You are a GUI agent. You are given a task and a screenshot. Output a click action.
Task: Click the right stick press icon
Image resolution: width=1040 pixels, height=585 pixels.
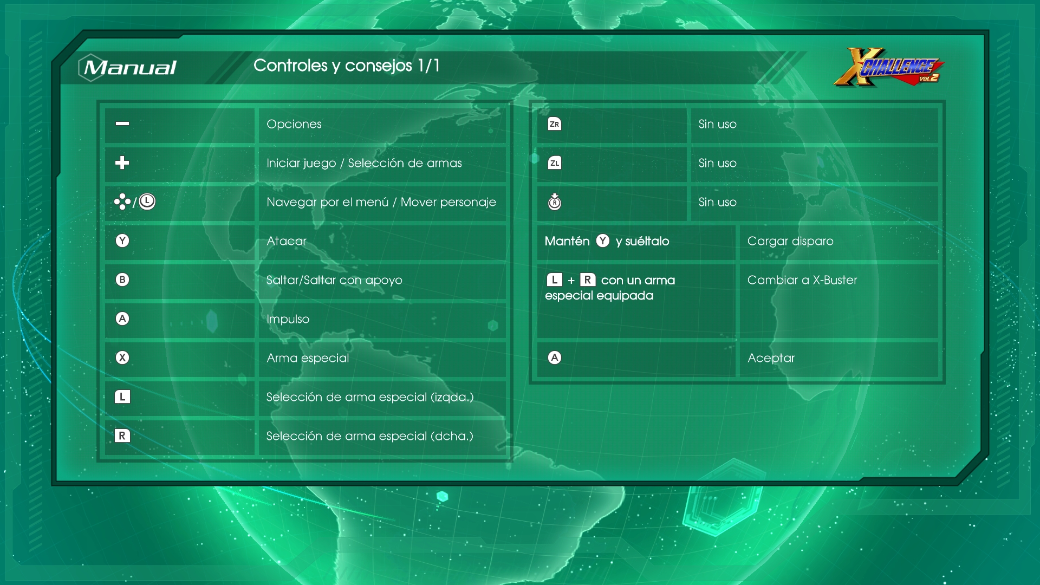[x=554, y=201]
